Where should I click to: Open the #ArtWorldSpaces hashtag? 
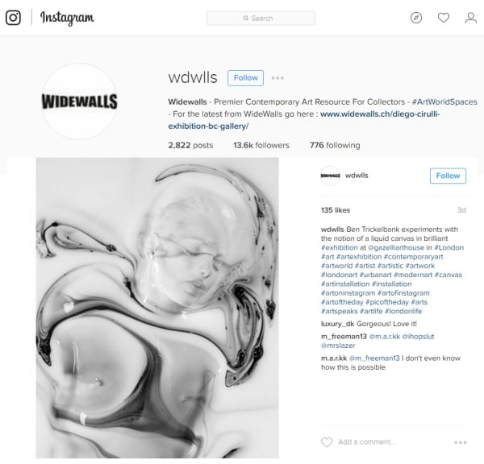444,101
